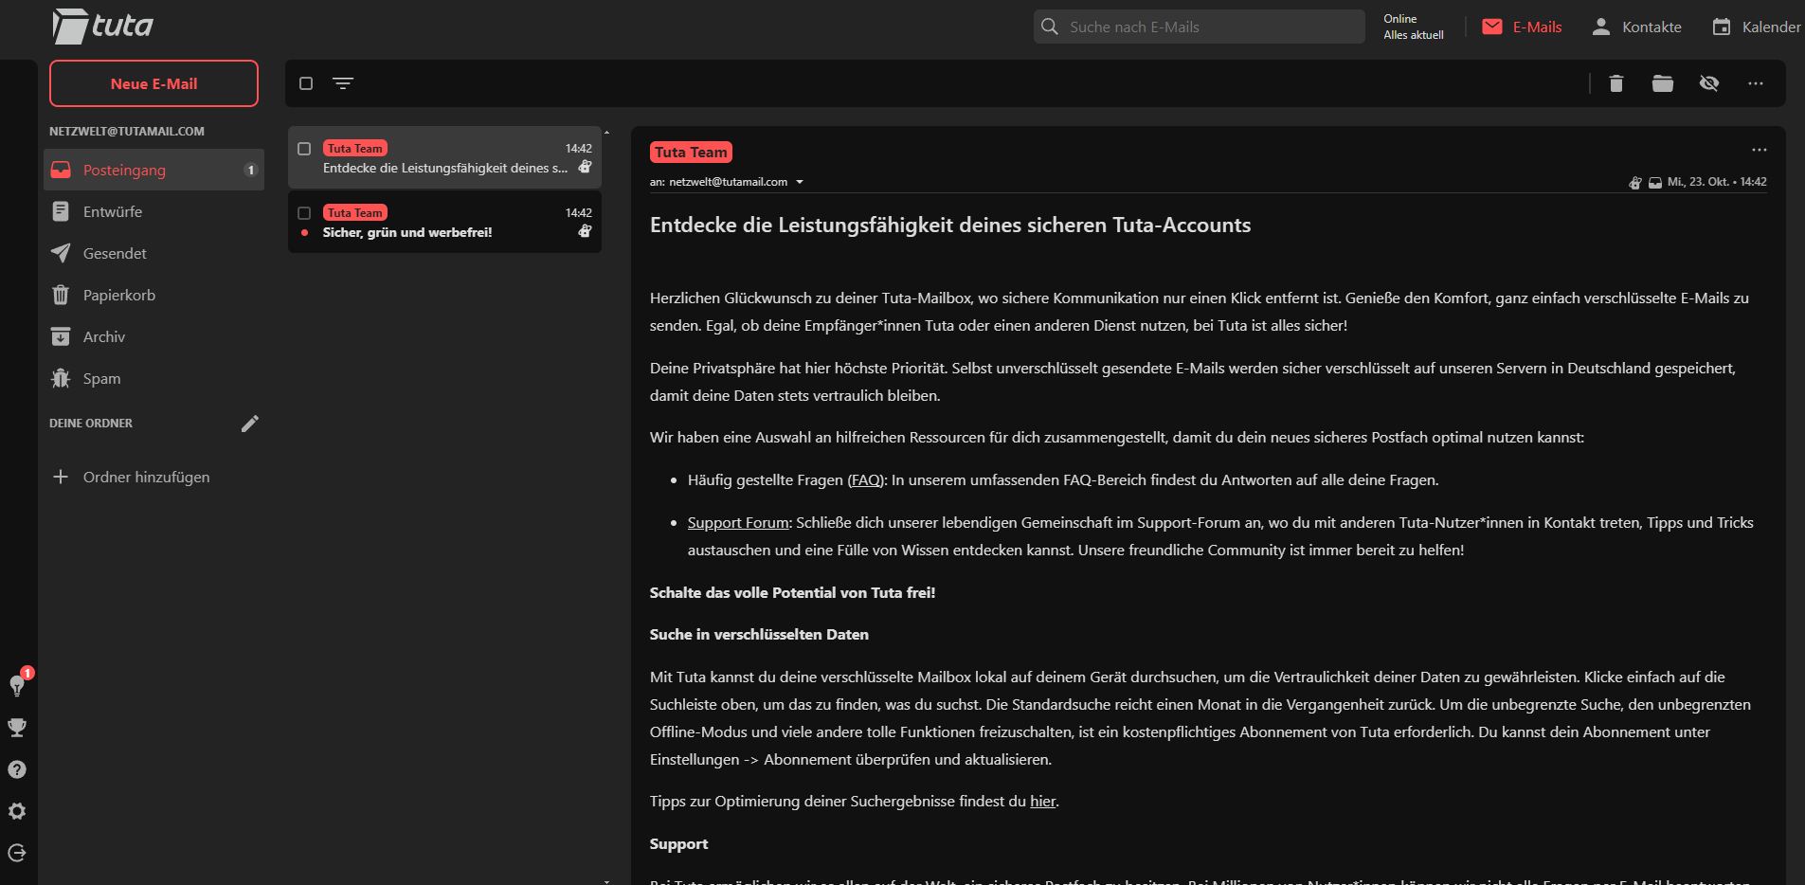Viewport: 1805px width, 885px height.
Task: Move email with the folder icon
Action: coord(1662,83)
